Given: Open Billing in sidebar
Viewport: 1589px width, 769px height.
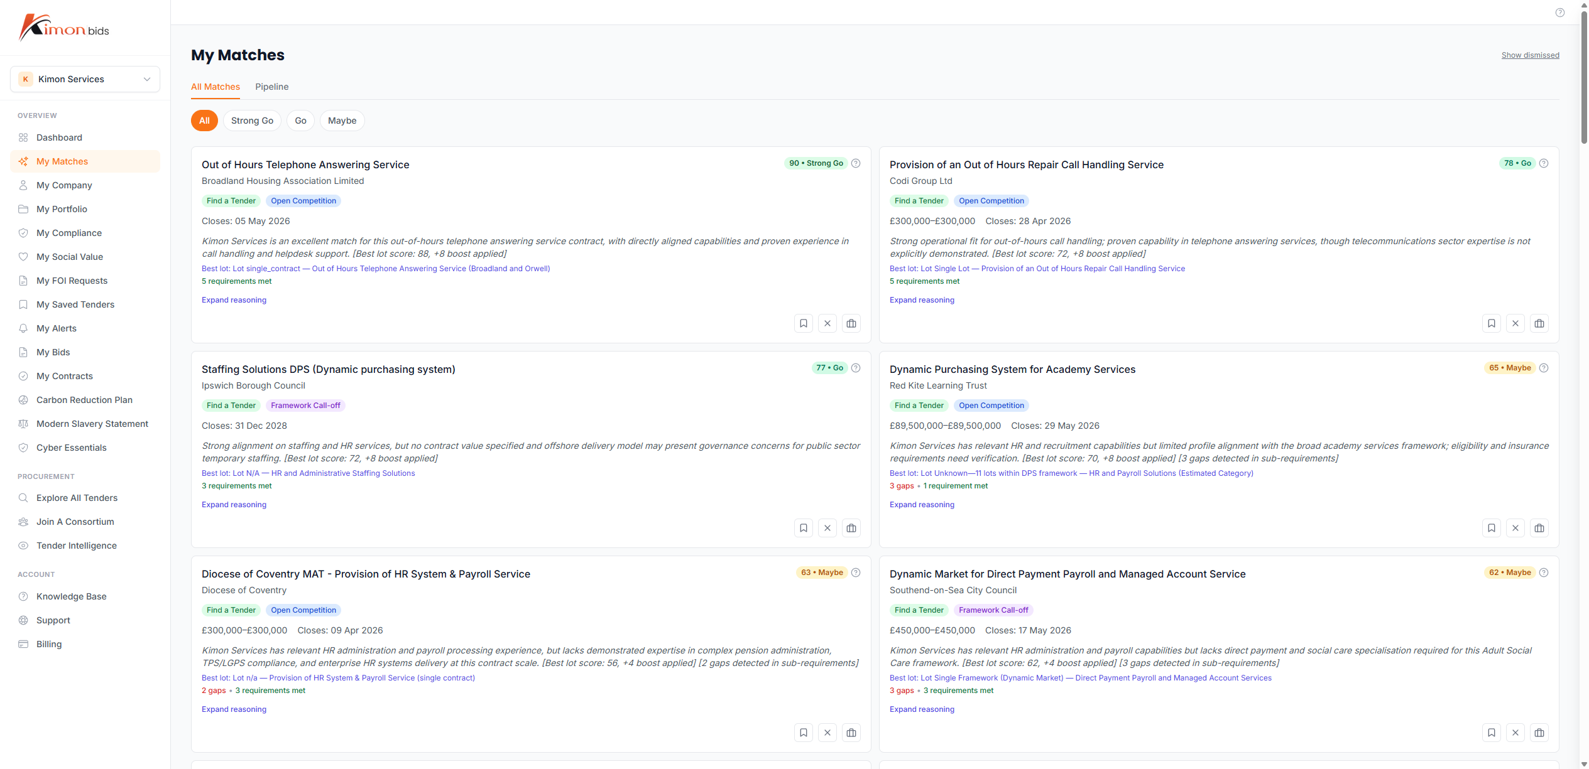Looking at the screenshot, I should click(85, 644).
